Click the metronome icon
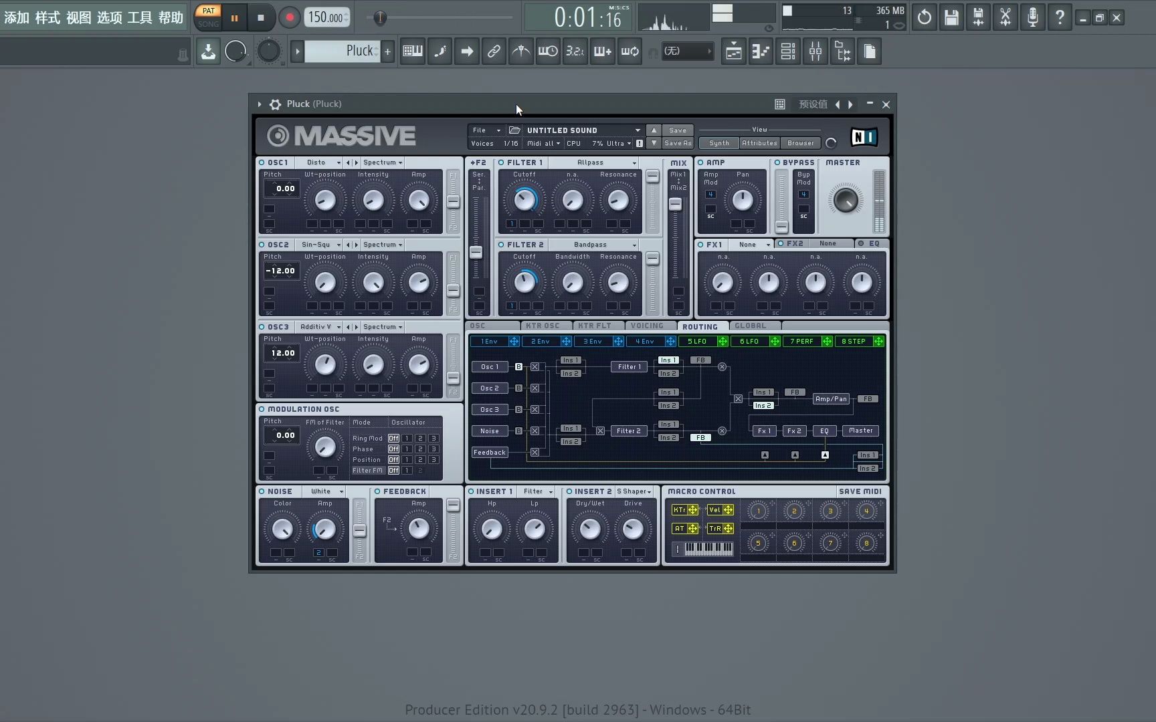The image size is (1156, 722). 521,51
